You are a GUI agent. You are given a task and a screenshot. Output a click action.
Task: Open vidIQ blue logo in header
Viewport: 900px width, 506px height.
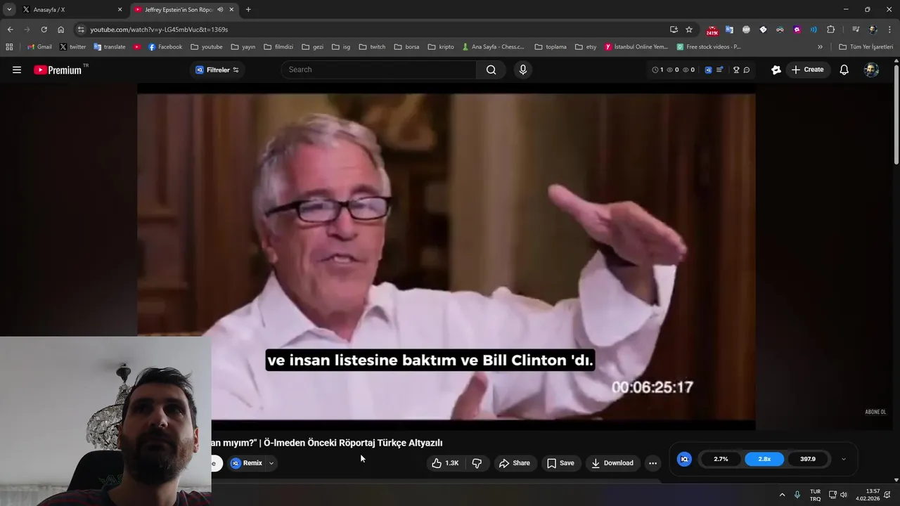click(708, 70)
